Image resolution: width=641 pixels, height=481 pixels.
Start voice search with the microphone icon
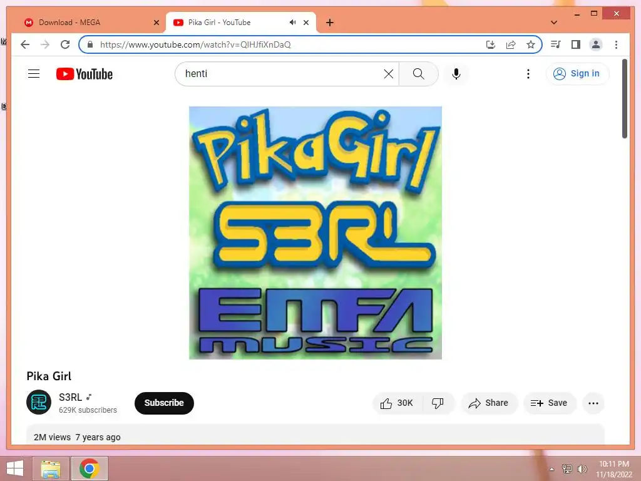click(x=456, y=74)
